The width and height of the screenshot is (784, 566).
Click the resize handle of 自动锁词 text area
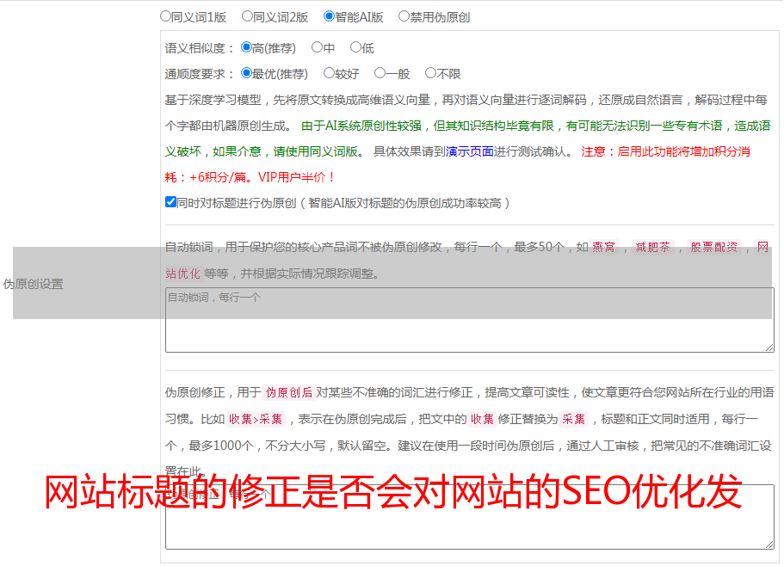(769, 348)
